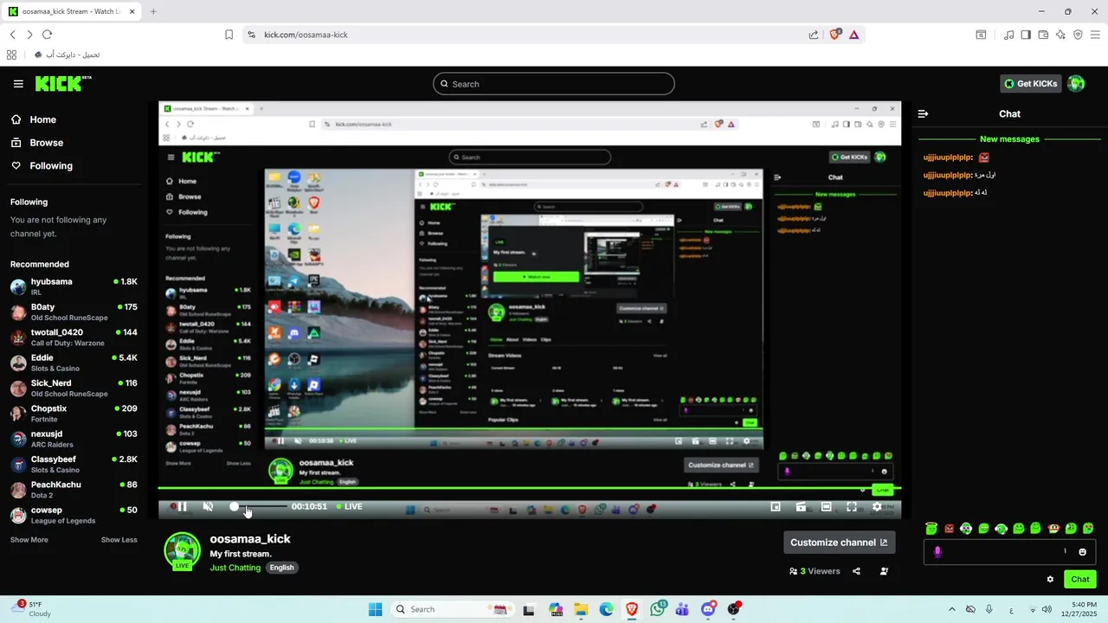Open Browse in sidebar
This screenshot has width=1108, height=623.
point(36,143)
